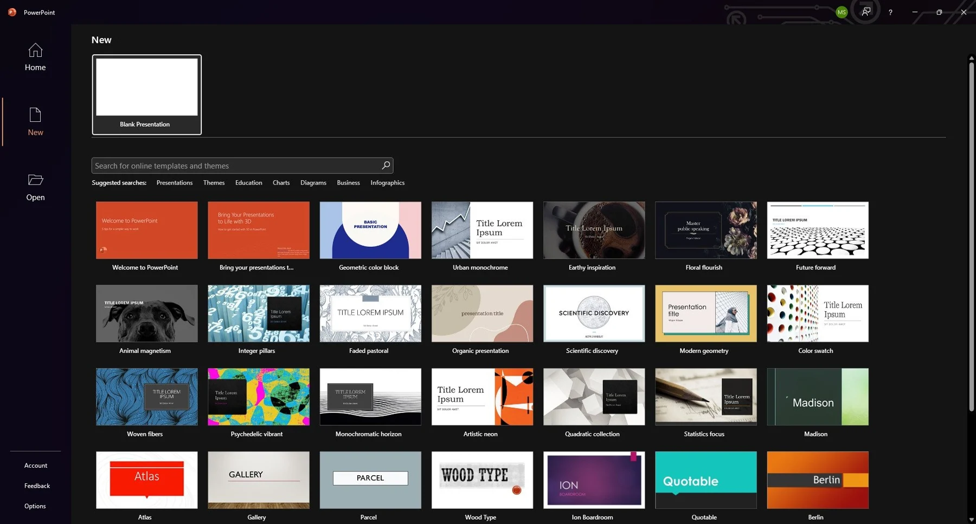Click the Home icon in sidebar
976x524 pixels.
pos(35,50)
